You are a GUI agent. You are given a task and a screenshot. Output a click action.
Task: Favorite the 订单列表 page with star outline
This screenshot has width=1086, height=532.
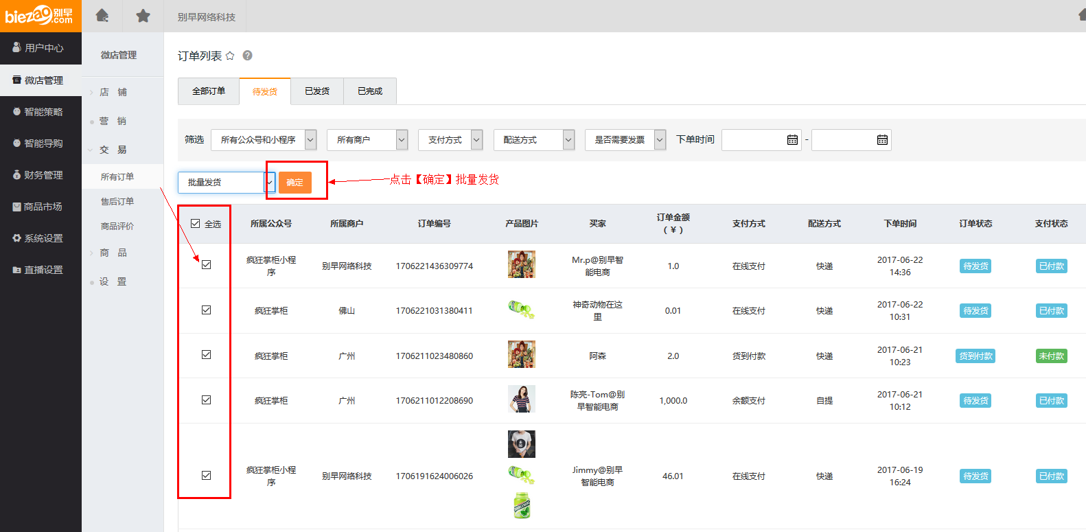230,56
